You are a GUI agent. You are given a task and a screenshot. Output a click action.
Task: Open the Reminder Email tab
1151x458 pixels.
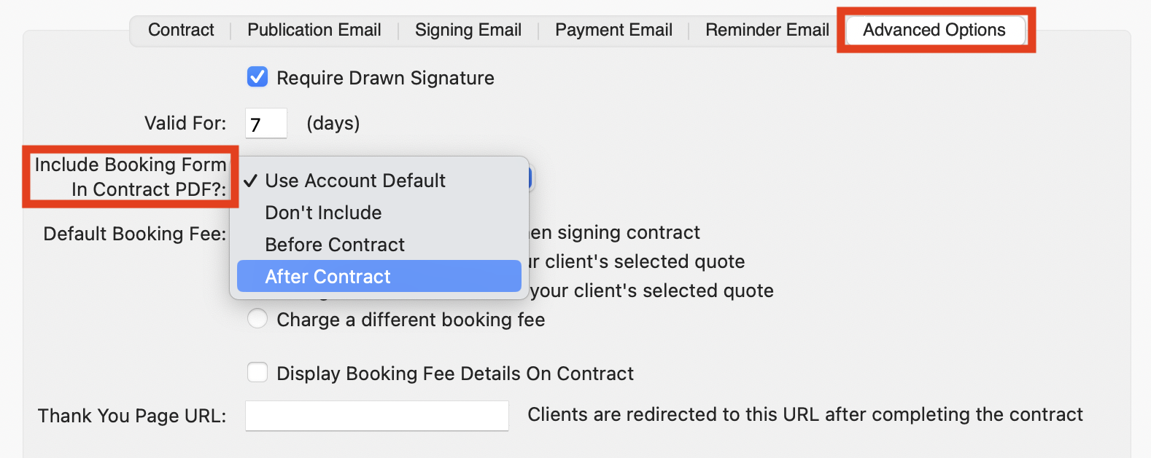point(767,30)
